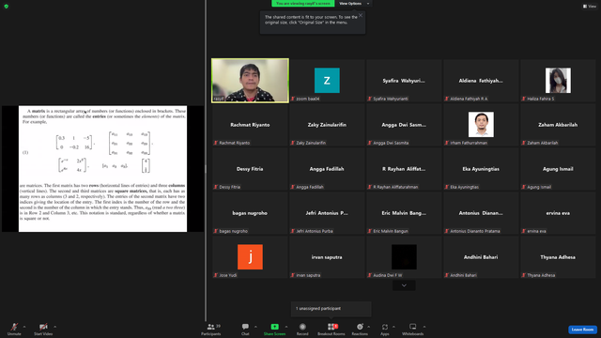Expand chat options arrow

pyautogui.click(x=255, y=327)
